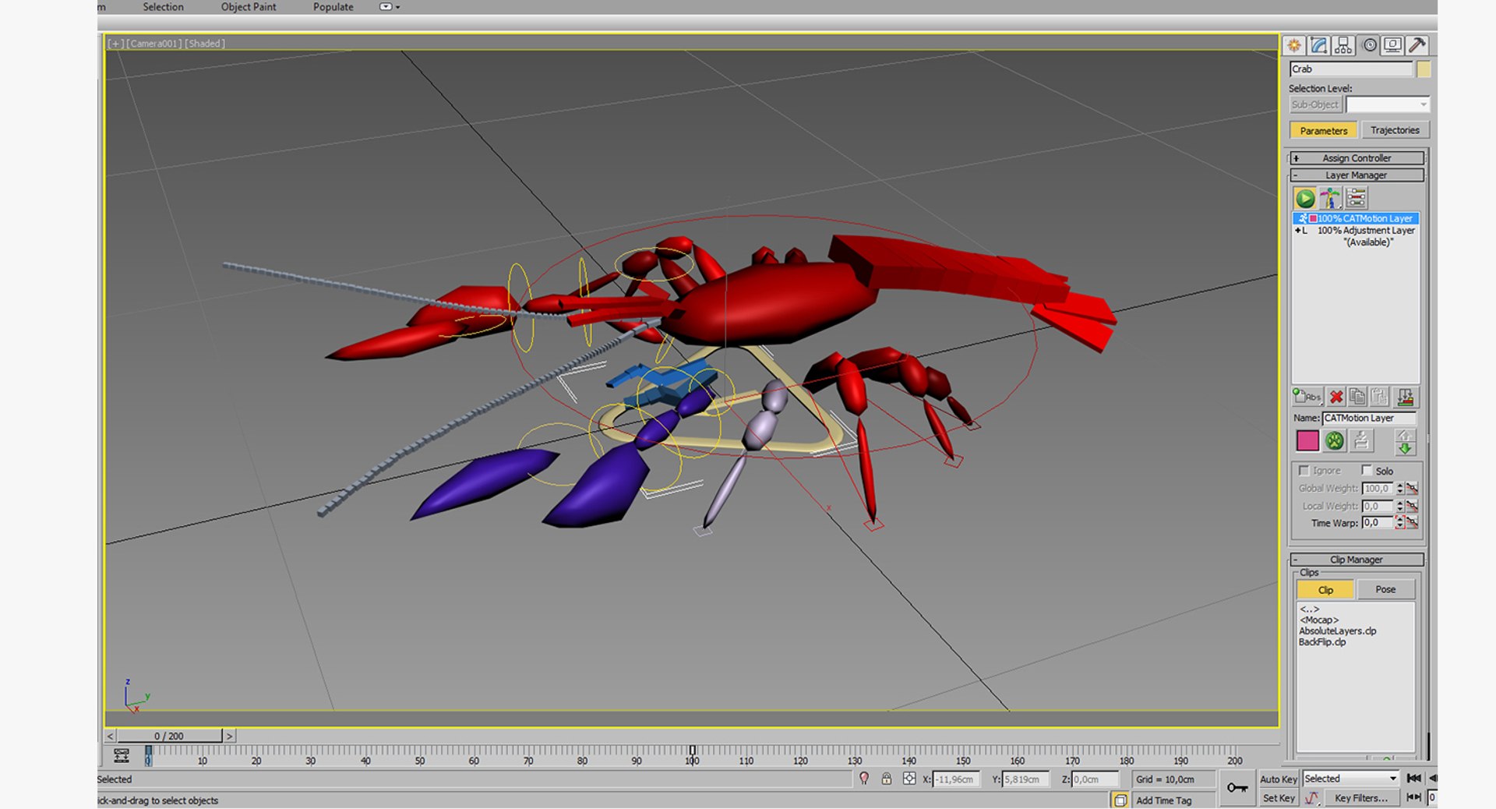
Task: Click the Add Layer Abs button
Action: tap(1307, 397)
